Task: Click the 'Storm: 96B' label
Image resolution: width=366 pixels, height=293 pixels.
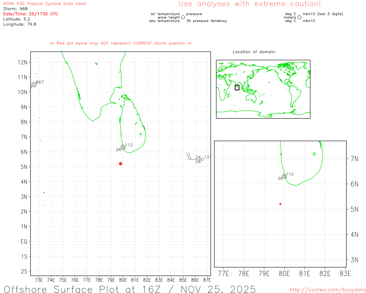Action: pos(15,9)
